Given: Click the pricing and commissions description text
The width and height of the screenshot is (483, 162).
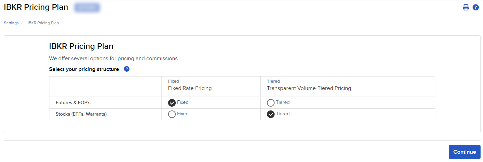Looking at the screenshot, I should coord(114,58).
